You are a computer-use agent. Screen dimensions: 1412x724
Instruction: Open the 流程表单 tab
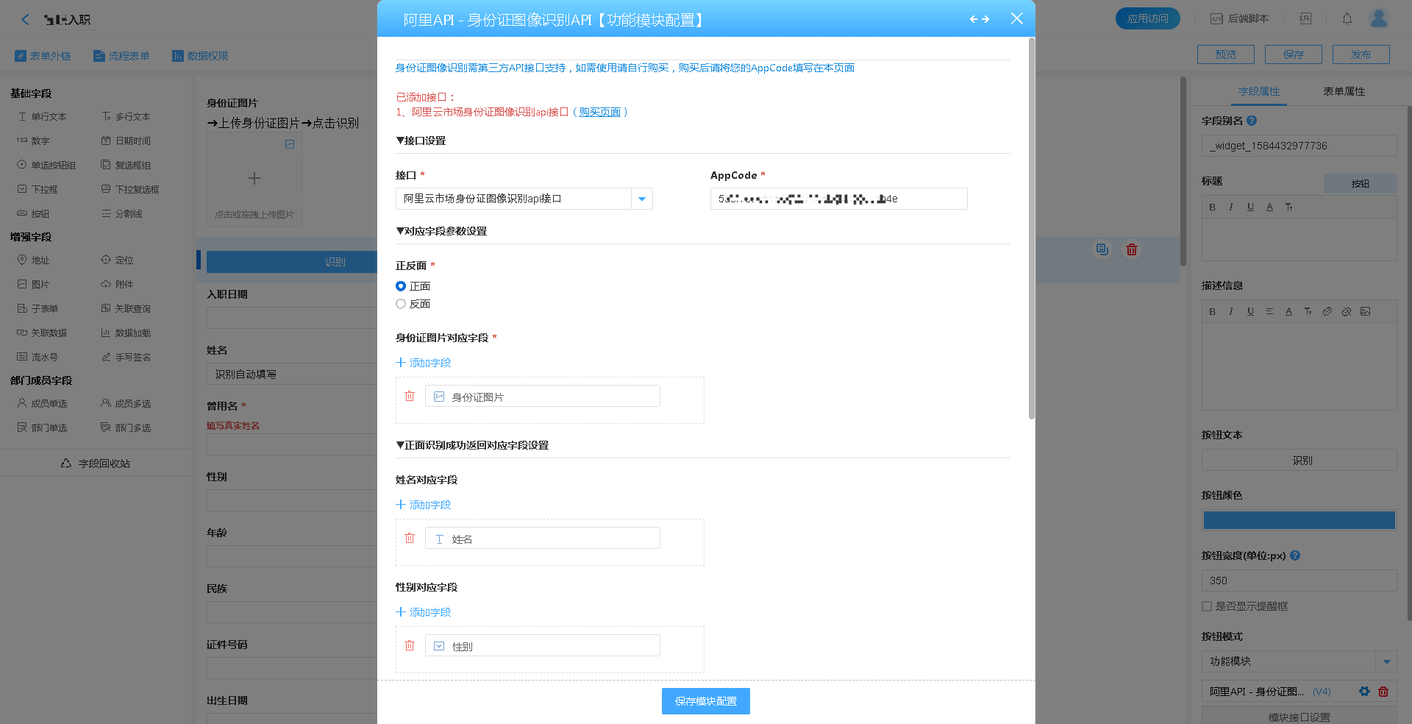(x=121, y=56)
